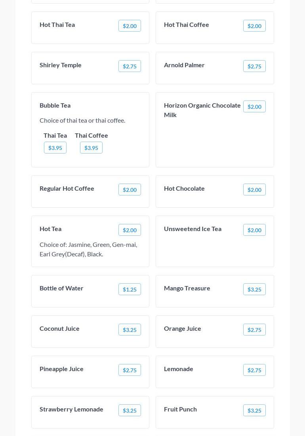Add Mango Treasure via its $3.25 button
Image resolution: width=305 pixels, height=436 pixels.
click(254, 289)
